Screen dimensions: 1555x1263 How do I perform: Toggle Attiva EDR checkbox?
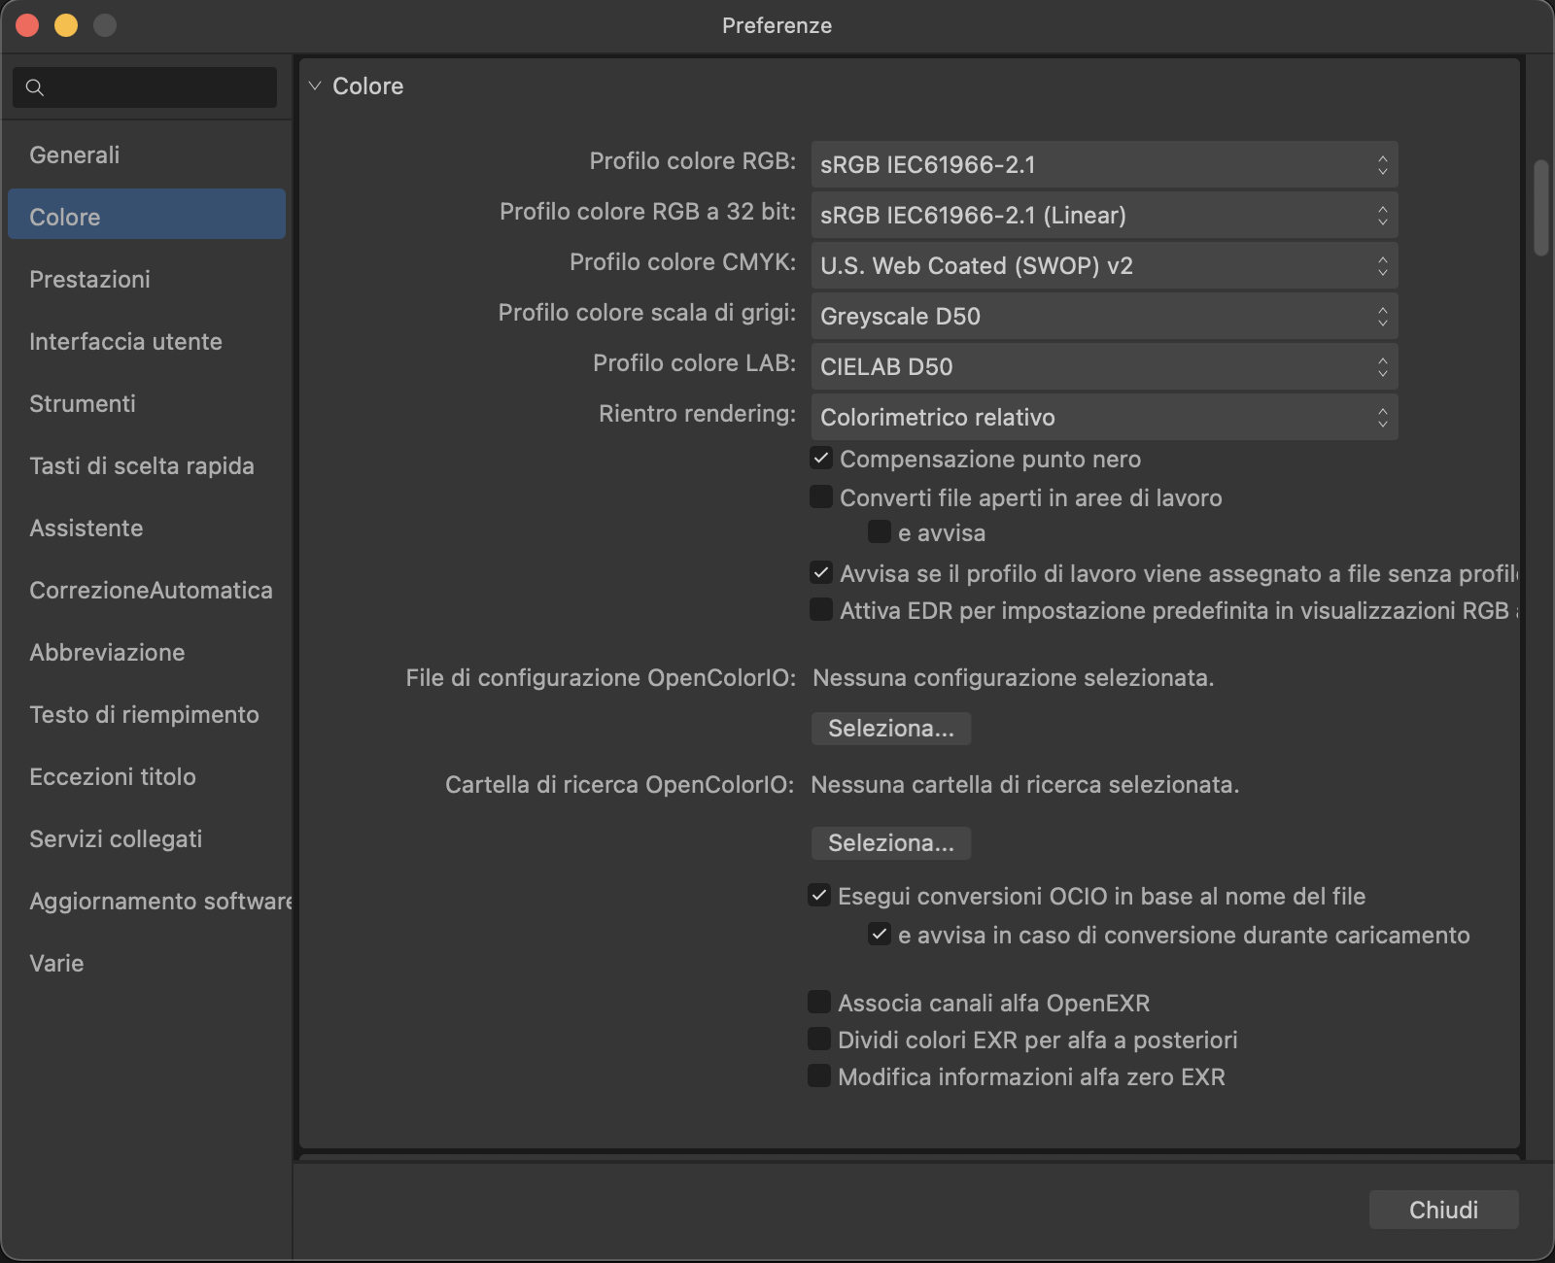click(822, 610)
